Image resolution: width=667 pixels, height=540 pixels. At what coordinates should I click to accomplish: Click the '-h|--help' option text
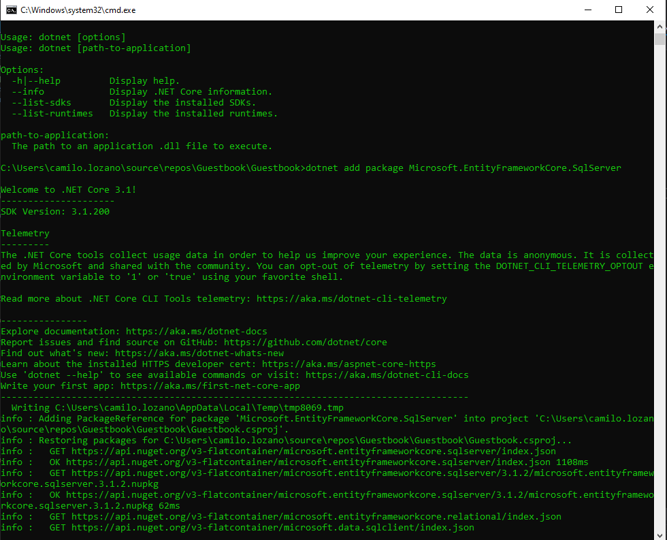36,81
